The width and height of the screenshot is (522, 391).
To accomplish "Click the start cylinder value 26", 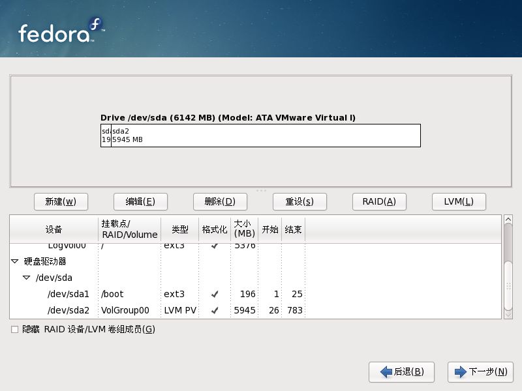I will point(273,310).
